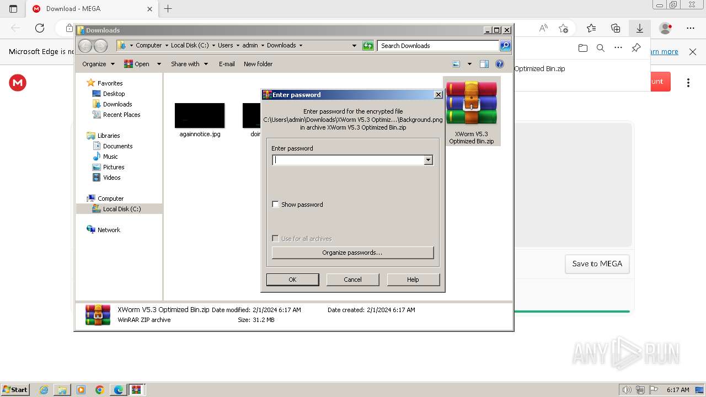Open Edge browser downloads icon

(x=640, y=28)
